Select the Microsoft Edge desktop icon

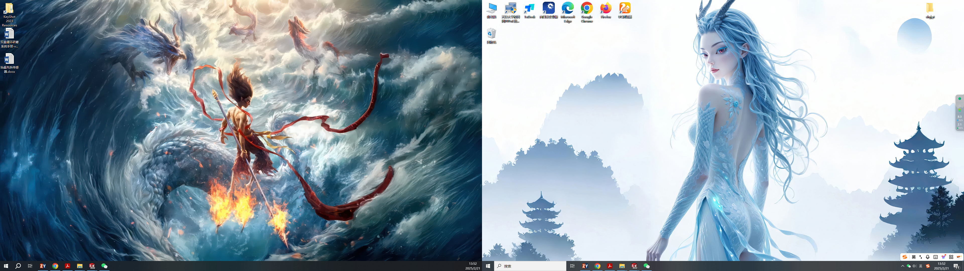click(x=568, y=10)
